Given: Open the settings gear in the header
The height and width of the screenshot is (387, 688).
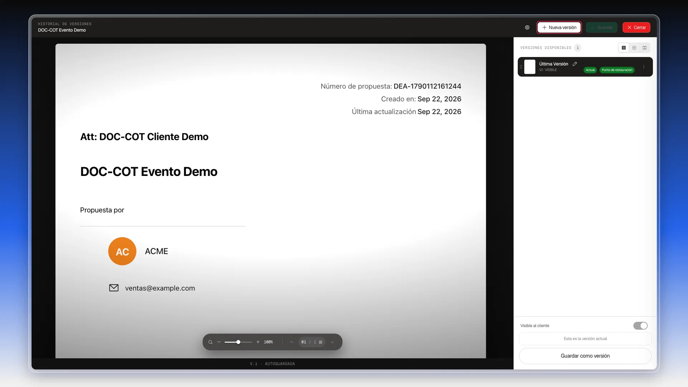Looking at the screenshot, I should [527, 28].
